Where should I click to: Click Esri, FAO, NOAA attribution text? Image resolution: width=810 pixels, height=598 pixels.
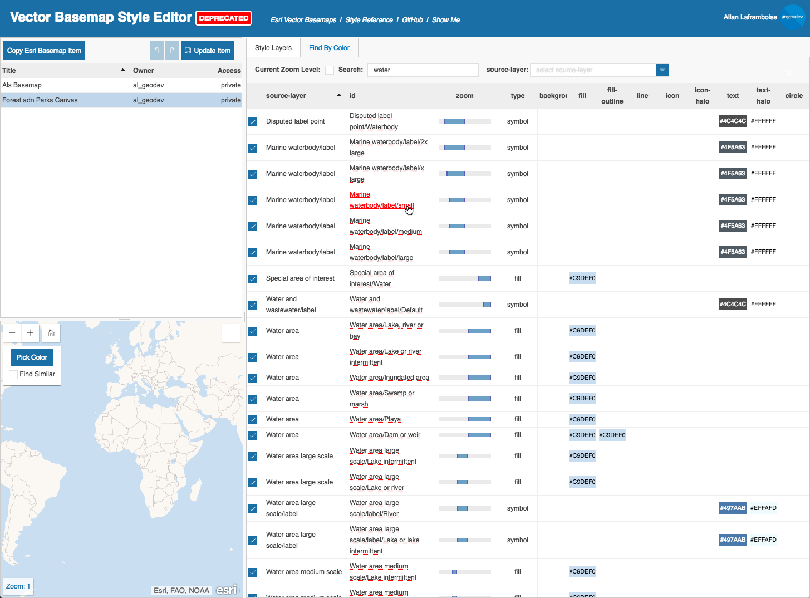click(181, 590)
